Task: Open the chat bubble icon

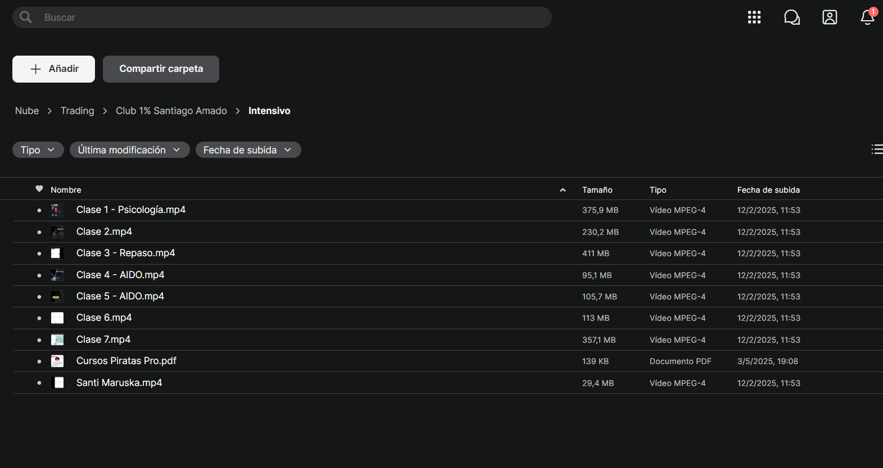Action: 792,17
